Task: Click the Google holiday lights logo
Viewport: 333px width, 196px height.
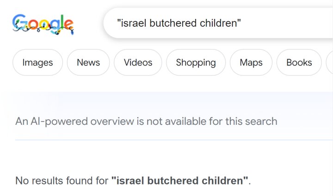Action: 43,24
